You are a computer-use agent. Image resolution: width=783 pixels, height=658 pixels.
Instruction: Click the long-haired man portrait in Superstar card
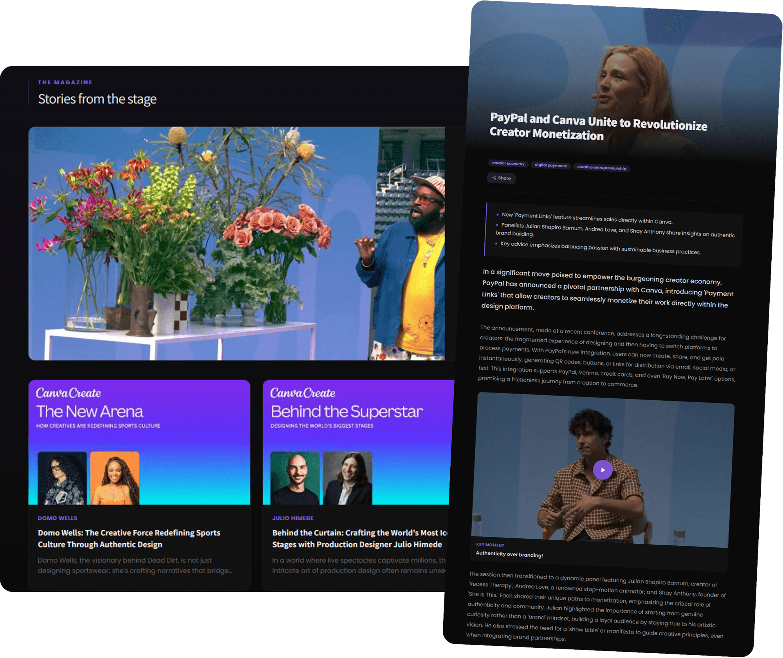point(348,478)
